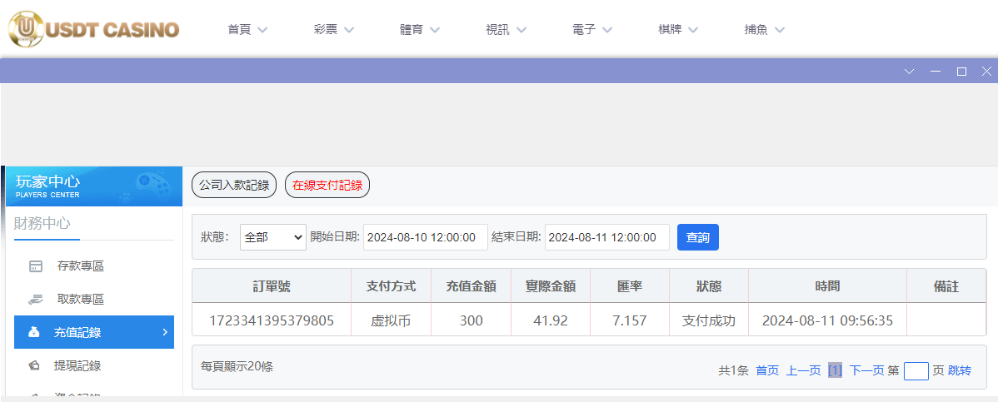Collapse panel using the header chevron icon
998x402 pixels.
[909, 72]
